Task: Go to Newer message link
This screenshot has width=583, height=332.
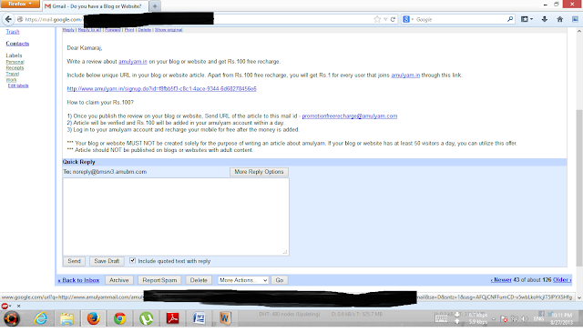Action: coord(501,279)
